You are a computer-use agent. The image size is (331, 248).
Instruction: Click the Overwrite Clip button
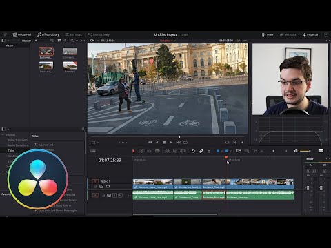pos(175,151)
